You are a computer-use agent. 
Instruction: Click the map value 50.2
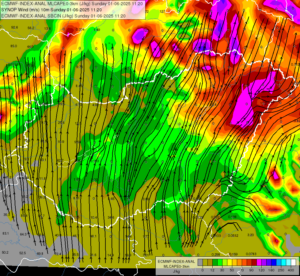click(x=5, y=252)
